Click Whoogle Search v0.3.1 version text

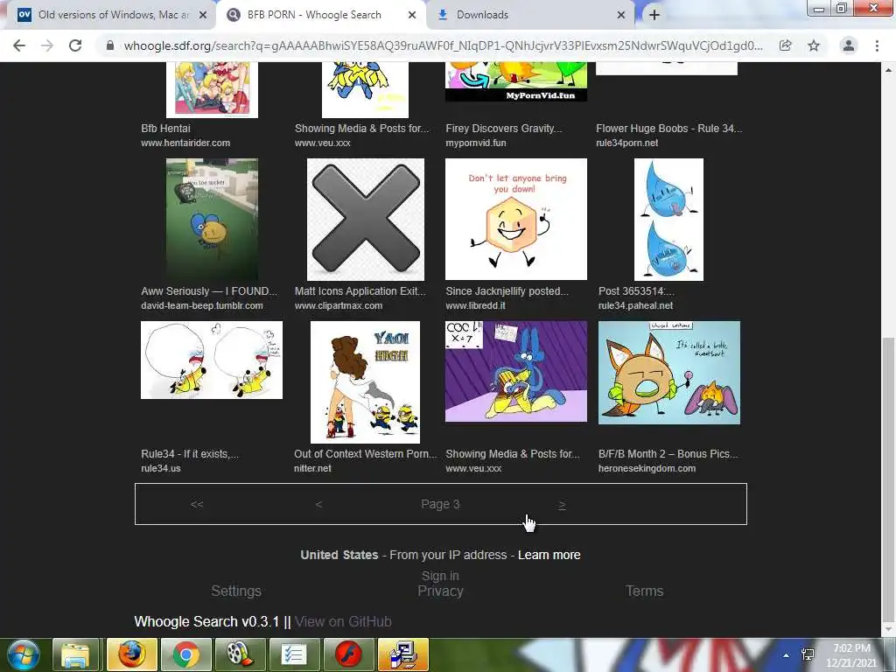[x=206, y=621]
